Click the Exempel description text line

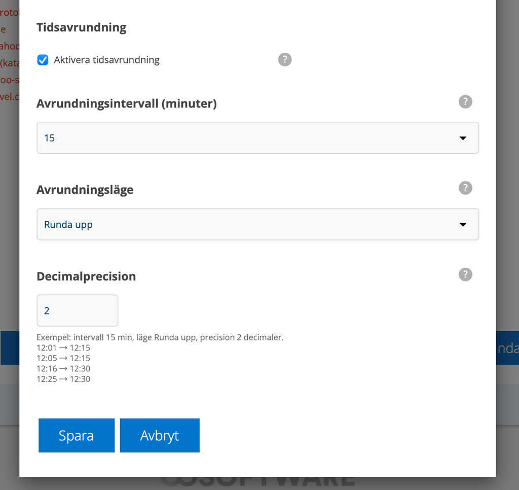(x=160, y=337)
